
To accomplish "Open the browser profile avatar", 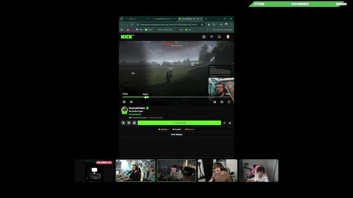I will click(226, 24).
